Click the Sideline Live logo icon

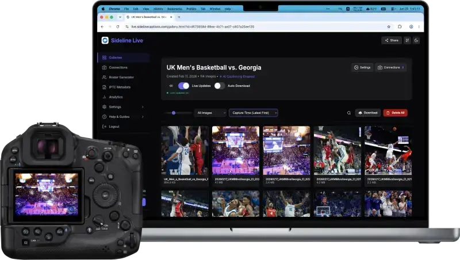[x=105, y=40]
